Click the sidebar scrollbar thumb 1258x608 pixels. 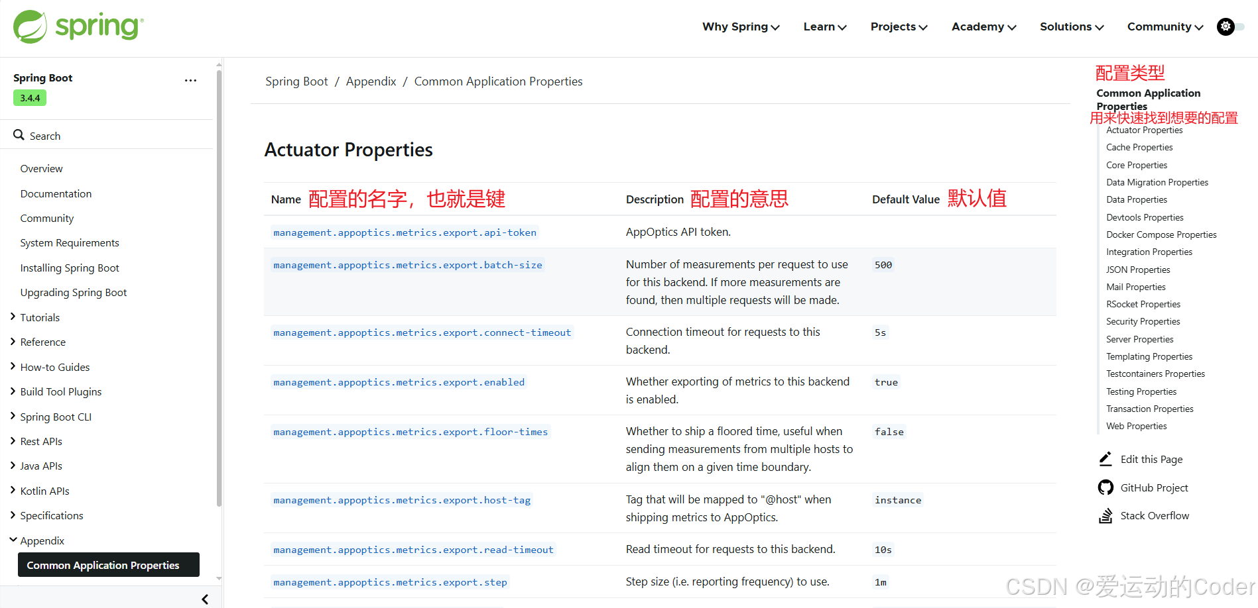(x=218, y=285)
